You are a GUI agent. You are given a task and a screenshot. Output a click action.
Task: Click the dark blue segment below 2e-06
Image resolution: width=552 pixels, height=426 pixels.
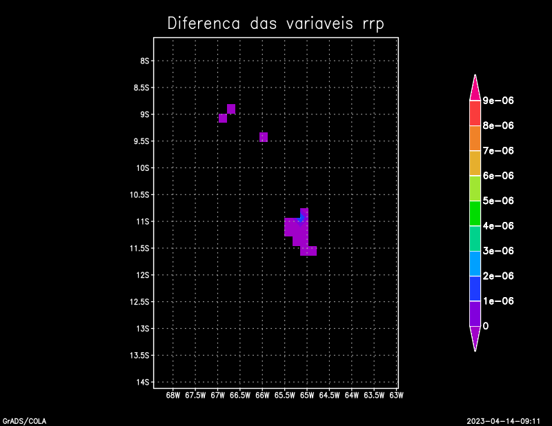pos(475,288)
